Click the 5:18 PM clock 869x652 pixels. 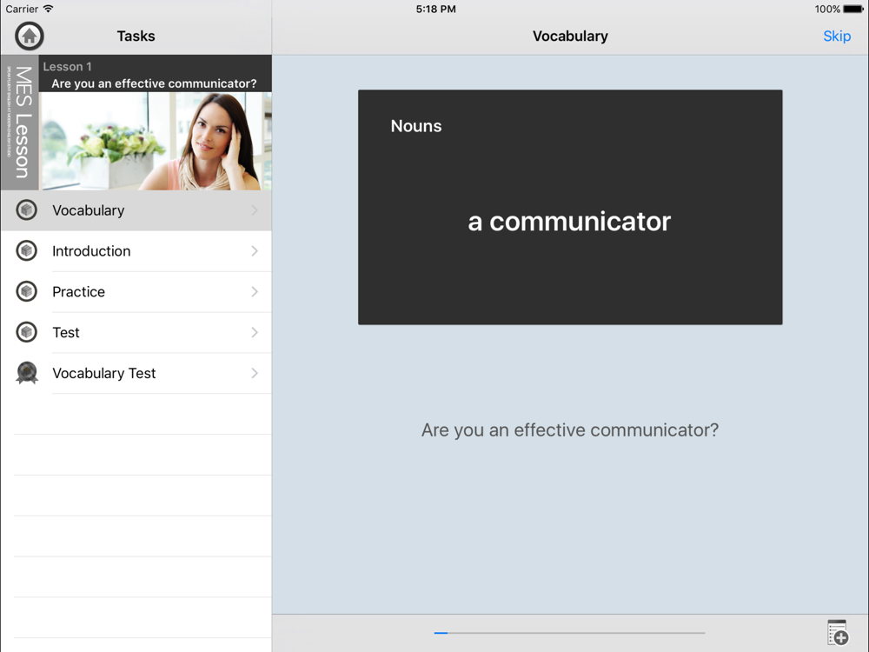pyautogui.click(x=436, y=9)
